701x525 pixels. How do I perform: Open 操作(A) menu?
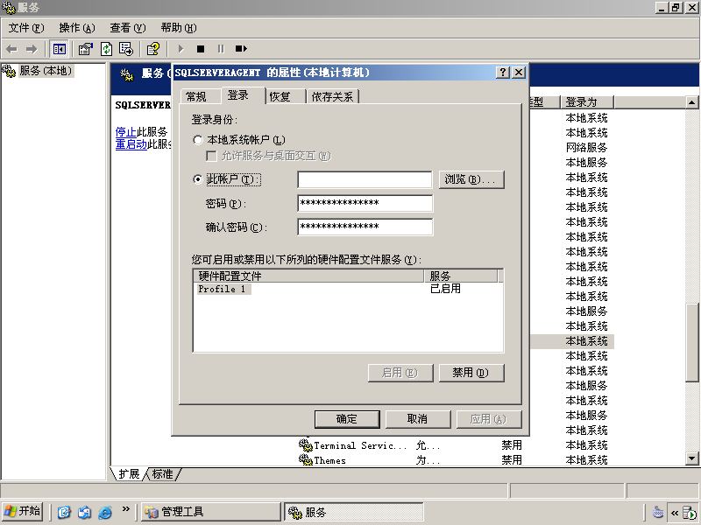click(77, 28)
